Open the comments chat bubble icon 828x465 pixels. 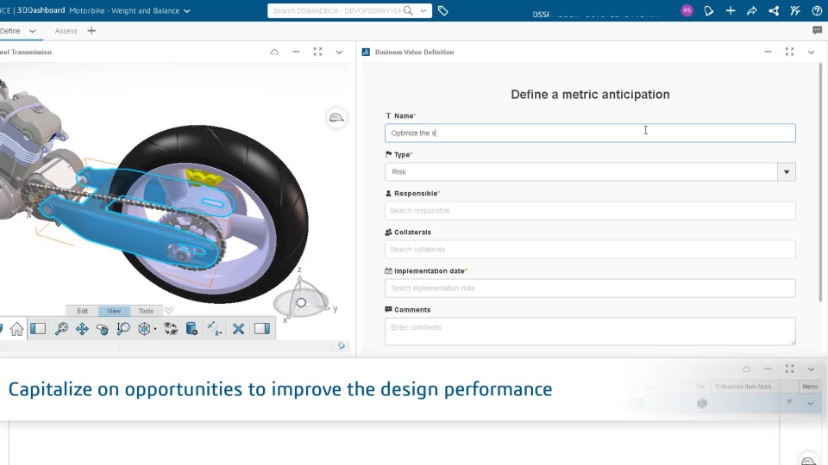tap(817, 31)
